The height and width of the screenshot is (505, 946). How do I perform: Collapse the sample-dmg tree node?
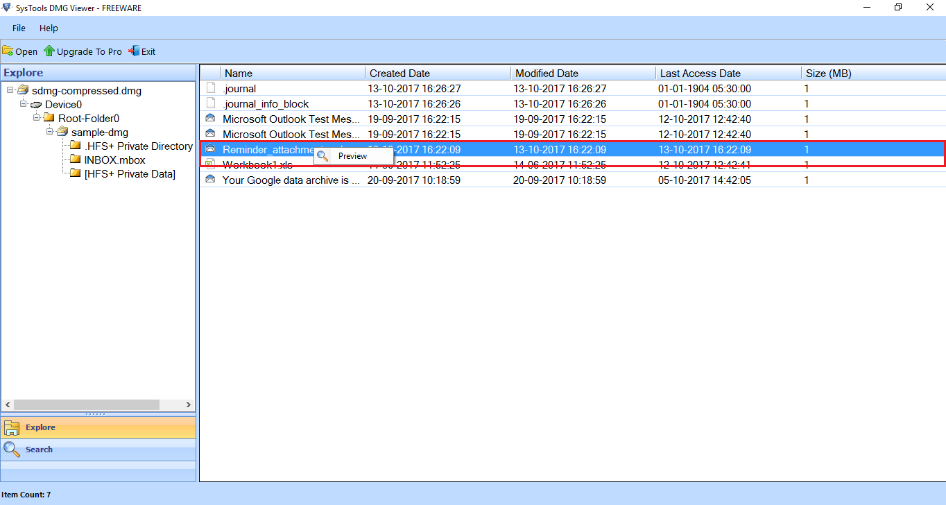[x=49, y=132]
